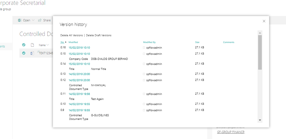The image size is (286, 139).
Task: Click Delete Draft Versions link
Action: [99, 35]
